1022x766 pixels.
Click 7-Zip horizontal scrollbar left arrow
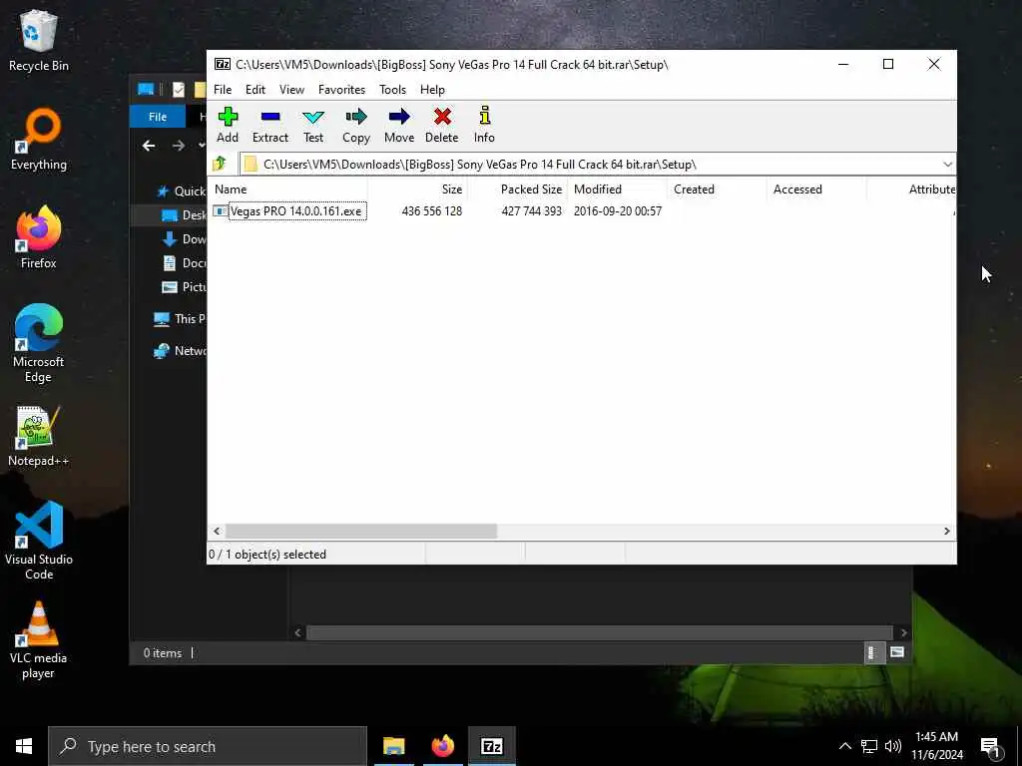point(217,532)
